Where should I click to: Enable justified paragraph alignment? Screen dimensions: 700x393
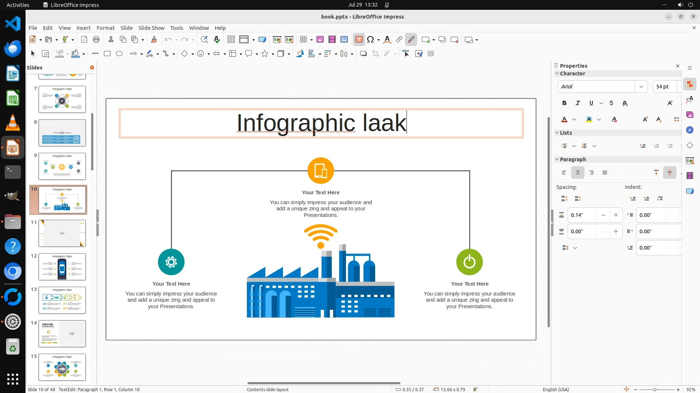pos(605,173)
